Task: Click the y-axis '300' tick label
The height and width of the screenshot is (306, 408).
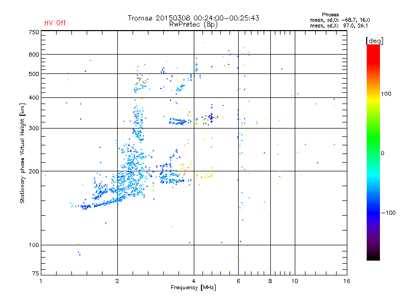Action: coord(34,129)
